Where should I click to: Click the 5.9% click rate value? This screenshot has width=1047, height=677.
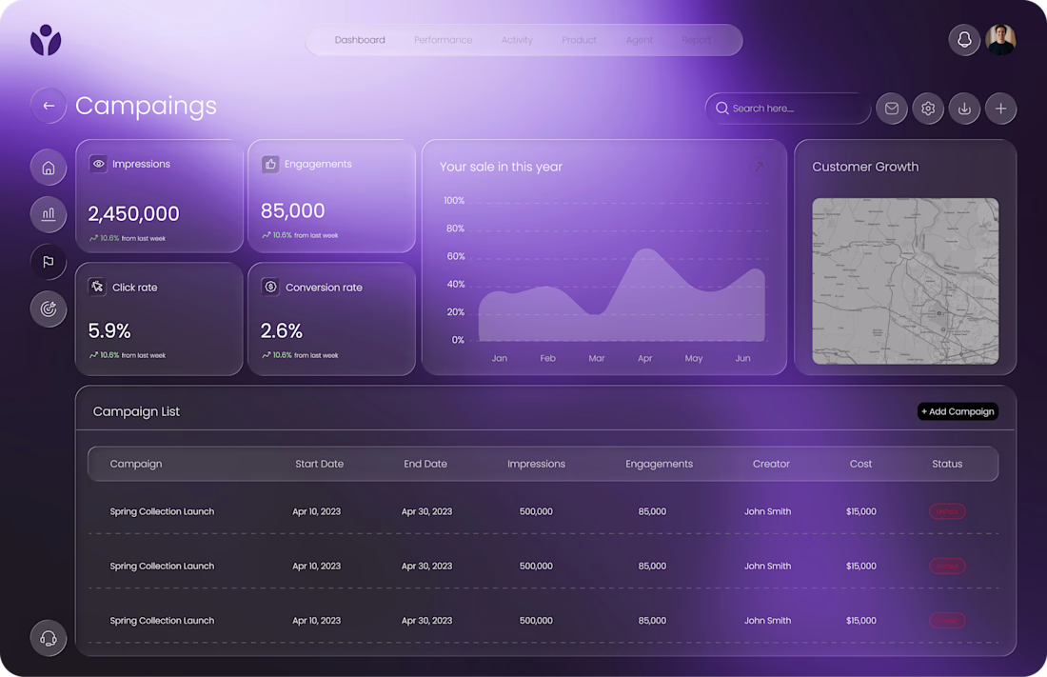(x=109, y=330)
